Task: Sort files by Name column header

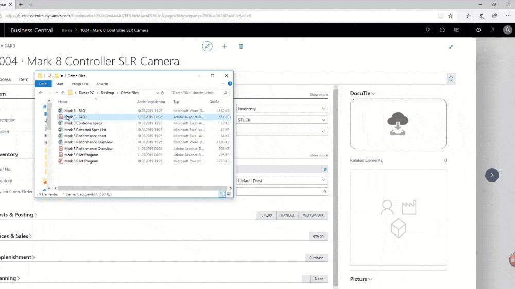Action: coord(63,102)
